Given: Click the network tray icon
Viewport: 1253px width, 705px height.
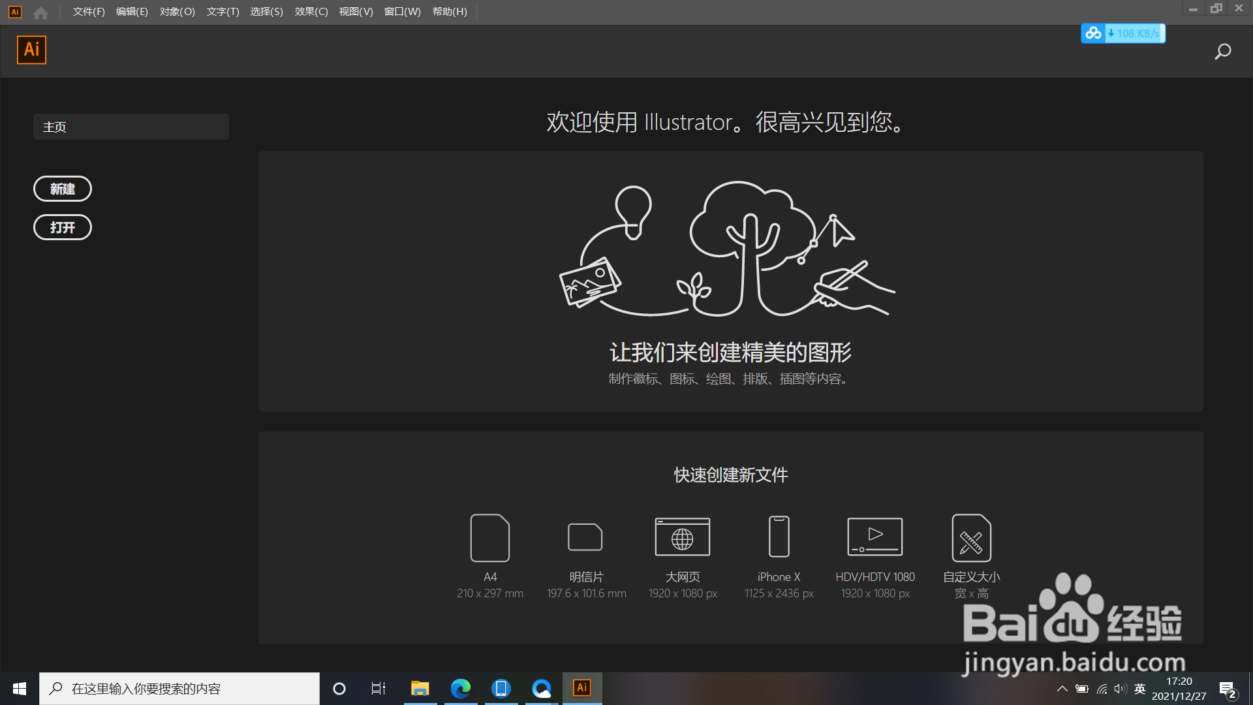Looking at the screenshot, I should (1102, 689).
